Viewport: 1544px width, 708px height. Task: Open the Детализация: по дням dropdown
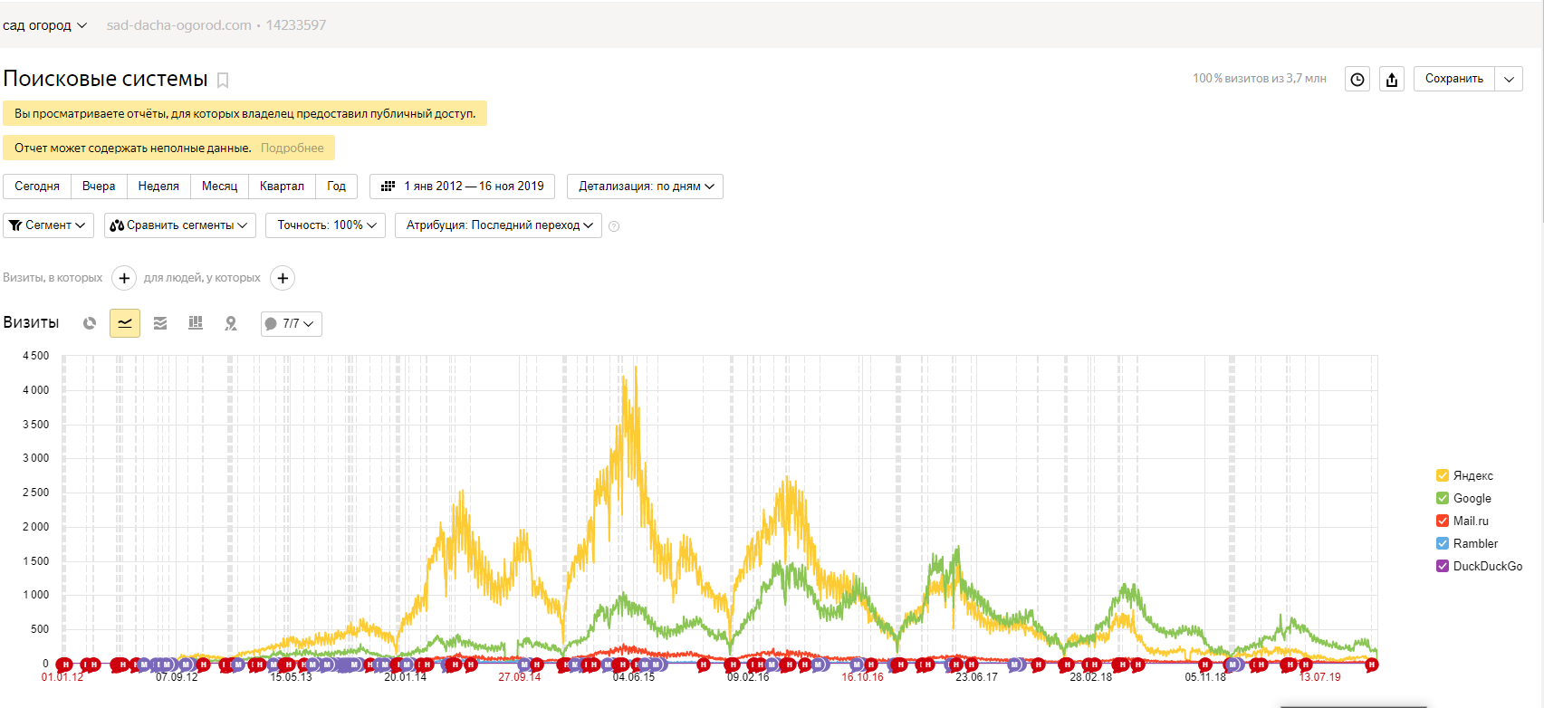coord(645,187)
